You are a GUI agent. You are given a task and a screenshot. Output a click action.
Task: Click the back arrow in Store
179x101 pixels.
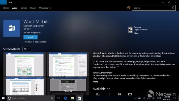click(3, 2)
